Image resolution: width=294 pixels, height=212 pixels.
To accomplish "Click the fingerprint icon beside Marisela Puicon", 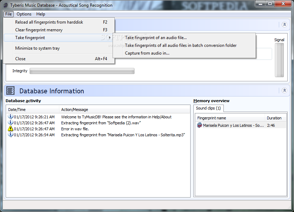I will 199,125.
